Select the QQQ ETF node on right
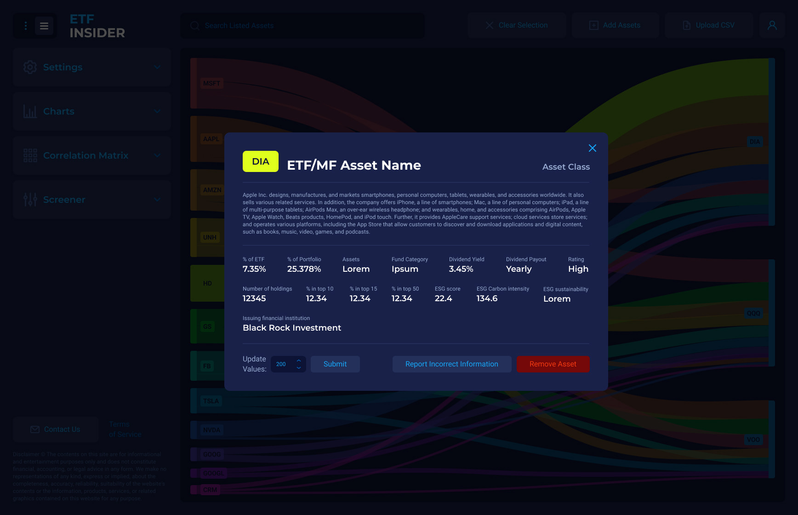Screen dimensions: 798x515 click(753, 313)
